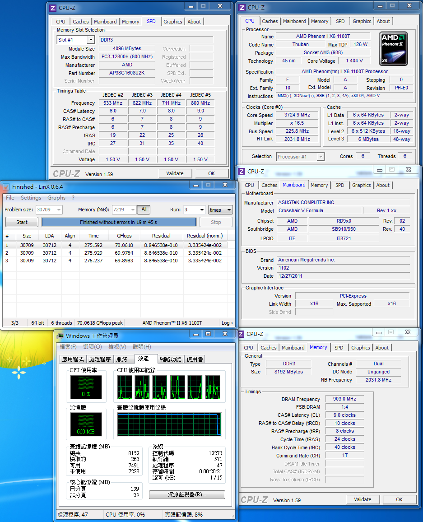Click the CPU 使用率 gauge in Task Manager

tap(86, 387)
